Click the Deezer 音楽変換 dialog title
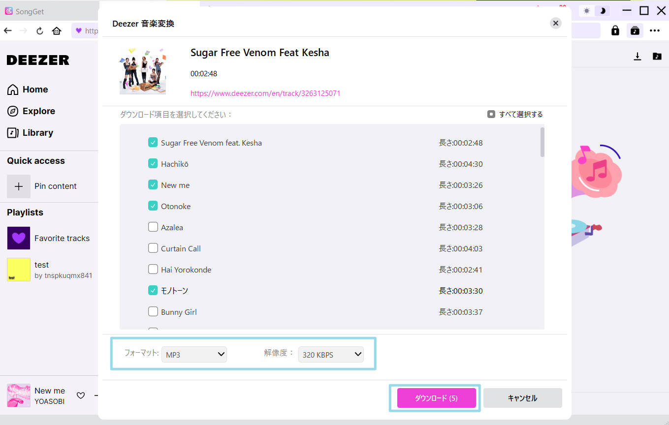The height and width of the screenshot is (425, 669). (143, 24)
